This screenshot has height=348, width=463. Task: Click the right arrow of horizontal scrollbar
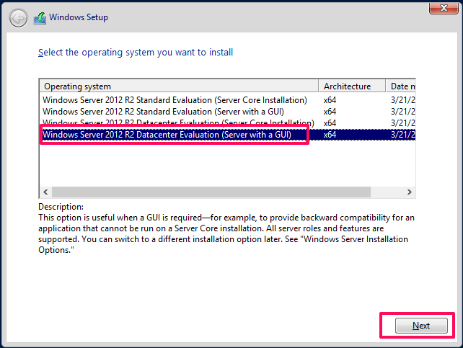(409, 192)
